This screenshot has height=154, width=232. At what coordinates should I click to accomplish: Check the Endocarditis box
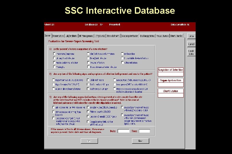click(x=122, y=54)
